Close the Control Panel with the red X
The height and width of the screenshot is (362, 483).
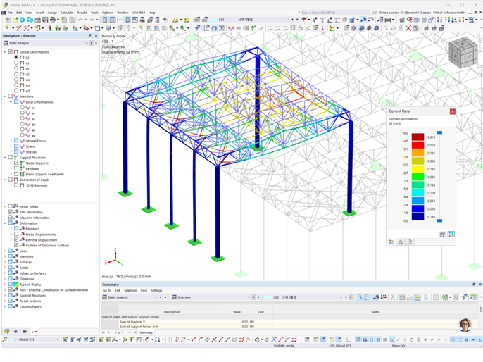click(452, 111)
